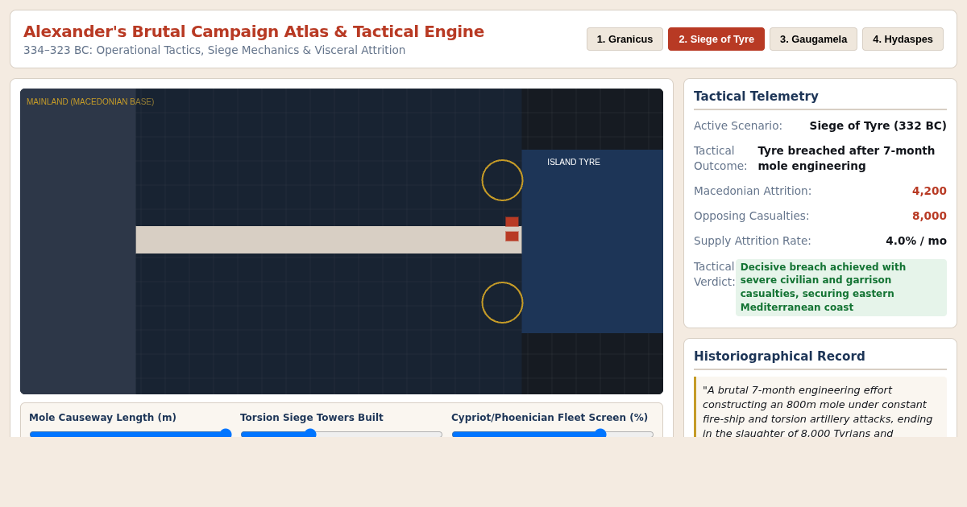Switch to the 1. Granicus scenario tab
Image resolution: width=967 pixels, height=507 pixels.
coord(625,39)
